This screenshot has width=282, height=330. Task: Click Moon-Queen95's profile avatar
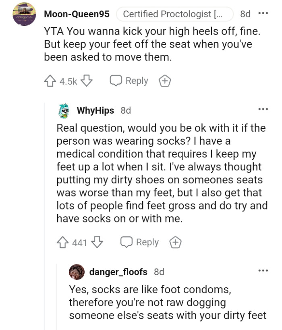24,13
